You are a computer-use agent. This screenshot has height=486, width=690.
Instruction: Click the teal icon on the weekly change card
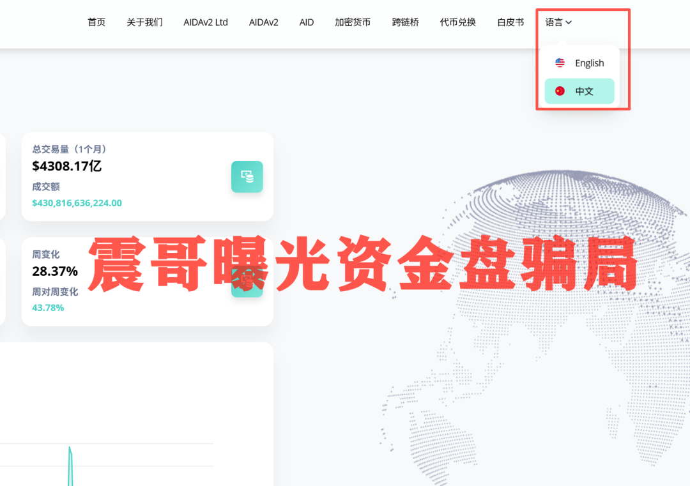pyautogui.click(x=247, y=282)
